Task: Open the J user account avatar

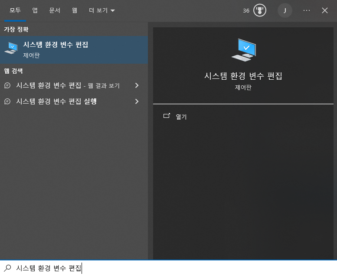Action: click(285, 10)
